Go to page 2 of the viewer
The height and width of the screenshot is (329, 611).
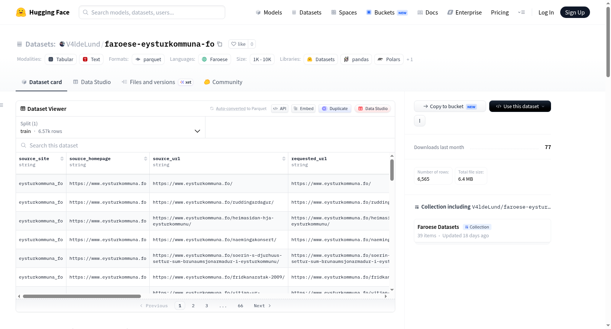point(193,306)
